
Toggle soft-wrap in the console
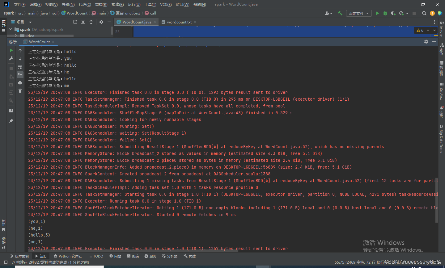[20, 67]
